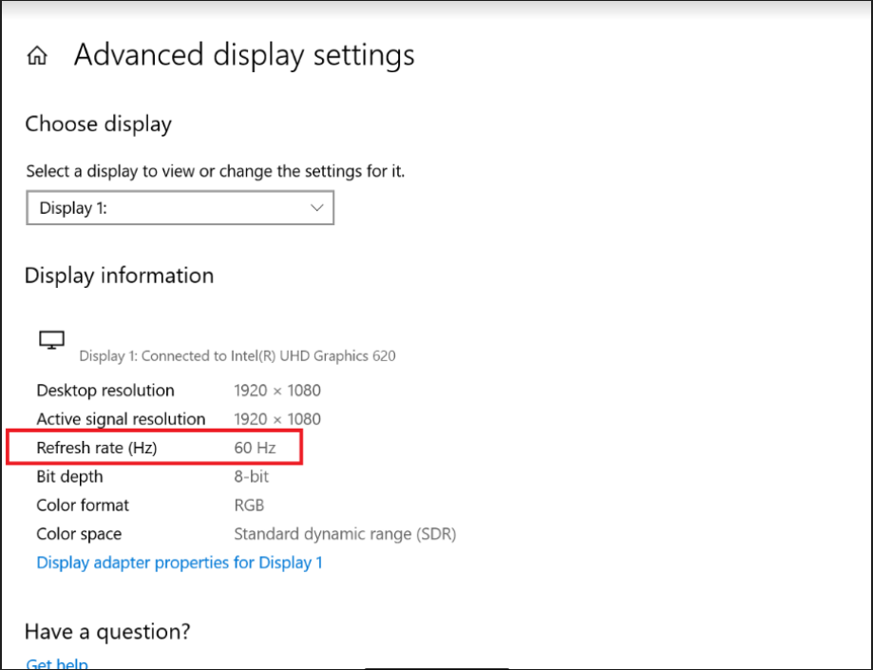This screenshot has width=873, height=670.
Task: Click the Choose display heading
Action: pos(98,124)
